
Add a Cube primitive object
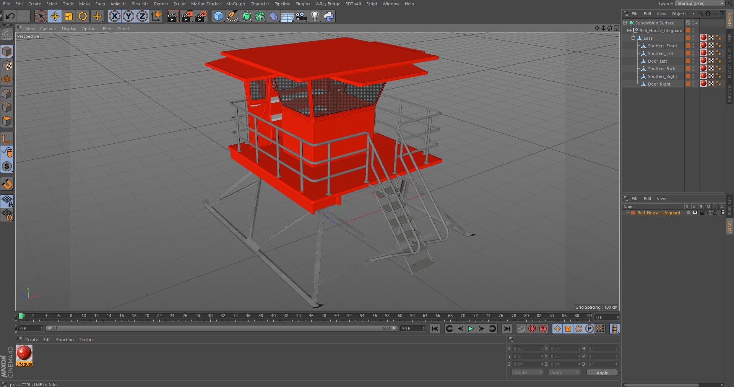coord(218,16)
